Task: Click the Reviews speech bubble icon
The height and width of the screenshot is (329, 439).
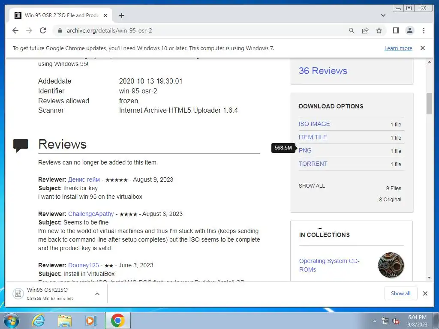Action: (x=21, y=146)
